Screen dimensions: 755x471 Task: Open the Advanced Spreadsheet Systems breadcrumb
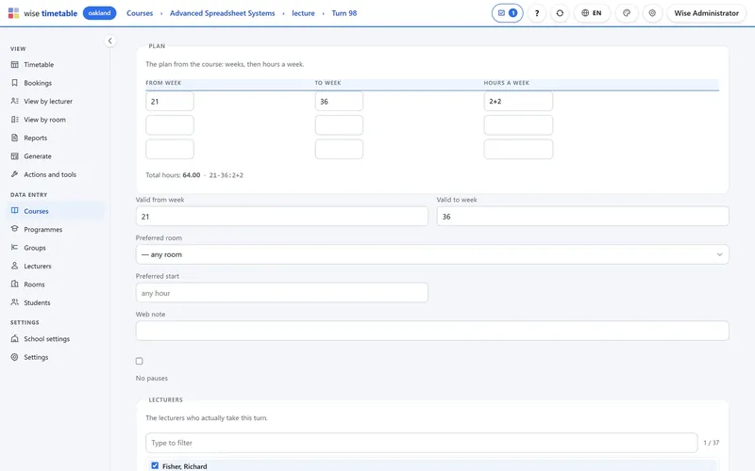coord(222,13)
